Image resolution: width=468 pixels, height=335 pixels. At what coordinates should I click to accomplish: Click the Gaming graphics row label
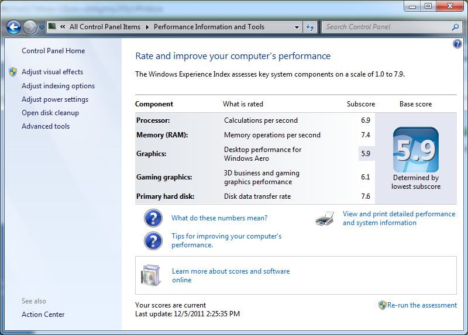coord(164,177)
